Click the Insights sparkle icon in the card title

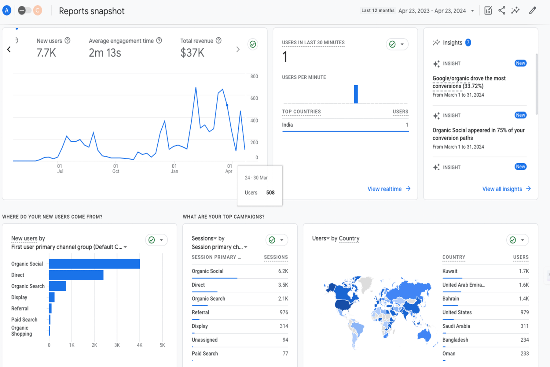tap(436, 43)
